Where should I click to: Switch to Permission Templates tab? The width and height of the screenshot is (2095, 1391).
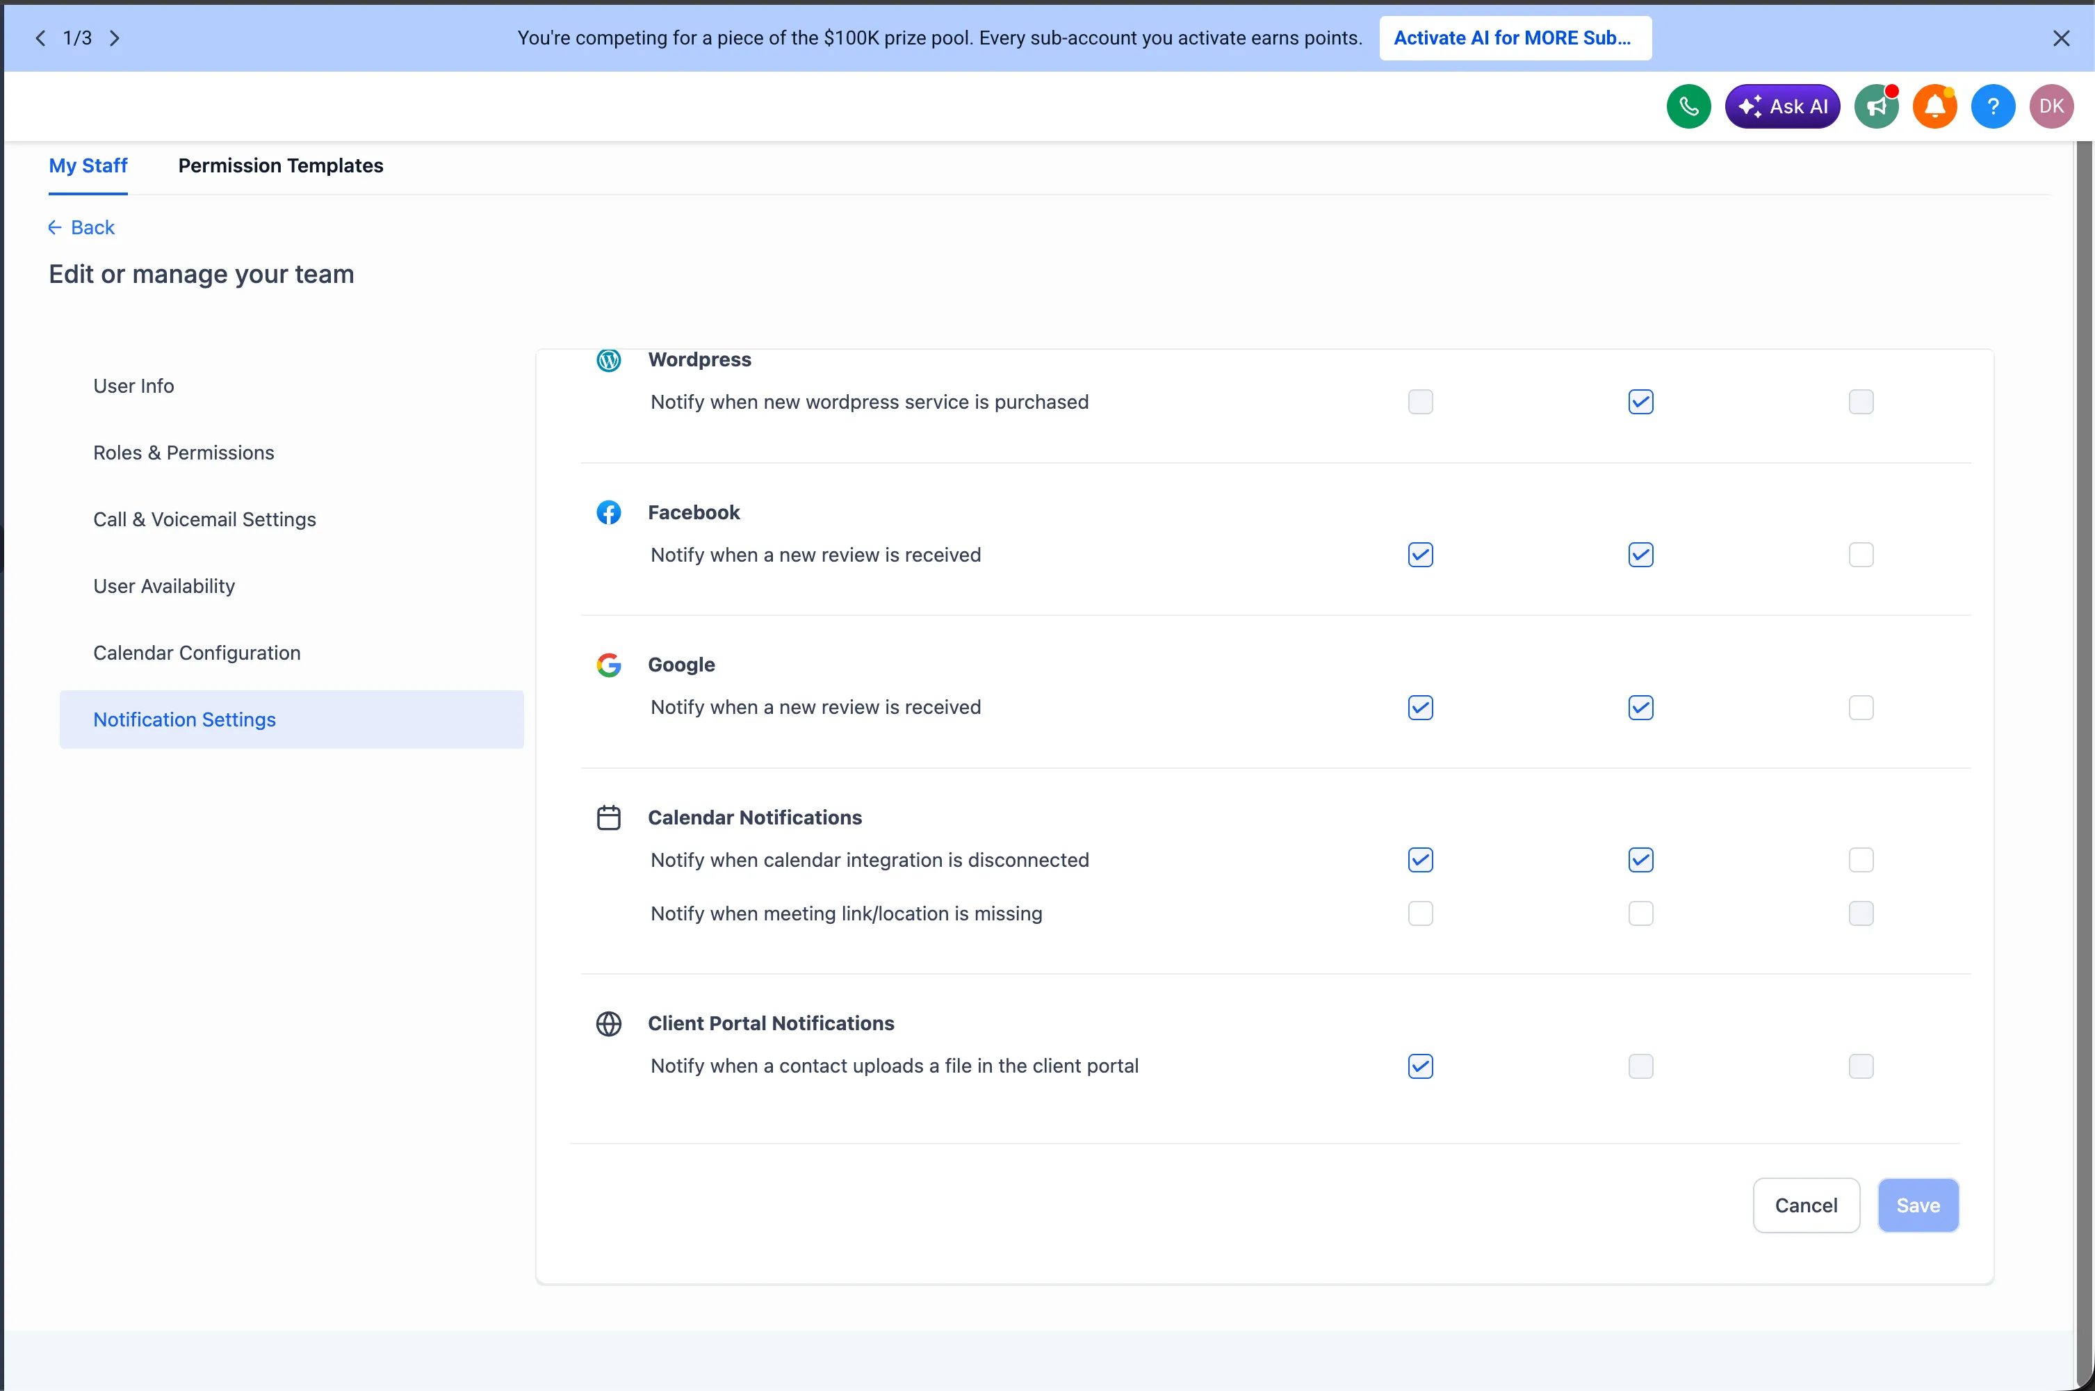[x=280, y=166]
